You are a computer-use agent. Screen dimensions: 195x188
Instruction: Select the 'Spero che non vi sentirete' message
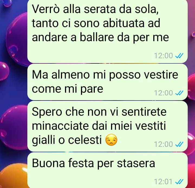pos(108,126)
